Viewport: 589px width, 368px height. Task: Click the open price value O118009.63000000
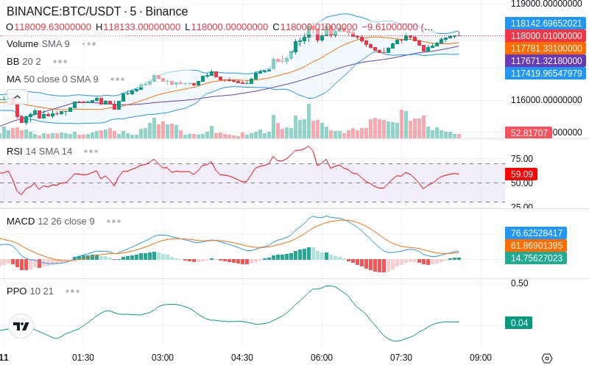(x=49, y=27)
